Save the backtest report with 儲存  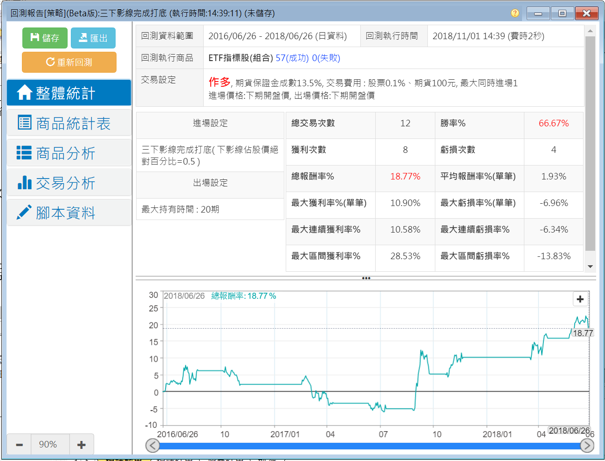(x=45, y=38)
